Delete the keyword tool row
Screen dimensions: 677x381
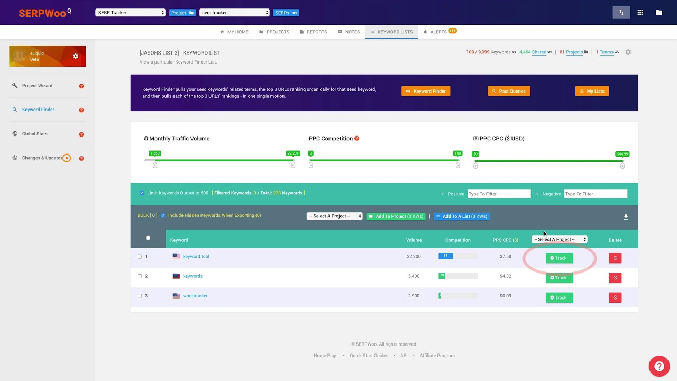click(615, 258)
